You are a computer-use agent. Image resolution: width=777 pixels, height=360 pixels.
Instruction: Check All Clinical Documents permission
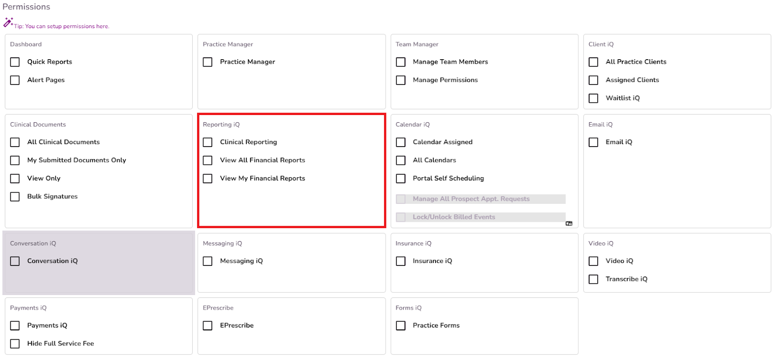[x=15, y=142]
